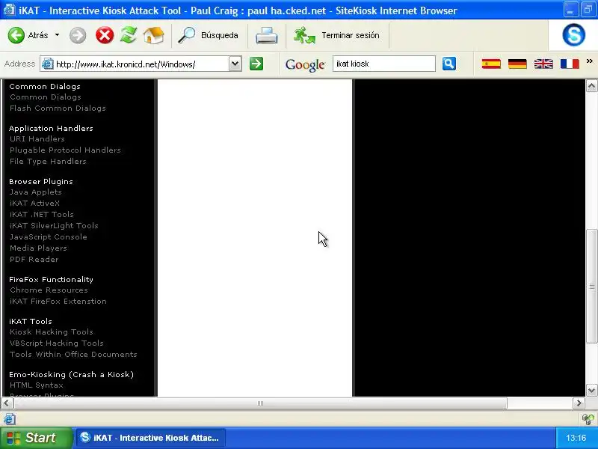Click the Application Handlers heading

pyautogui.click(x=51, y=128)
